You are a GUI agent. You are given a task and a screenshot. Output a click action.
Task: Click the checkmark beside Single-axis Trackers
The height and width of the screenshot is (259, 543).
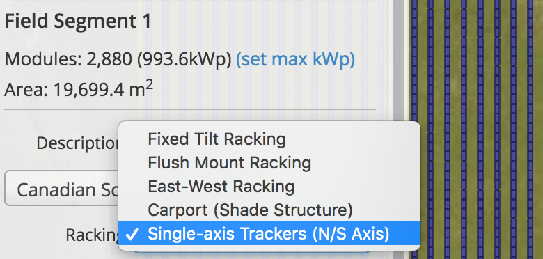pyautogui.click(x=132, y=235)
